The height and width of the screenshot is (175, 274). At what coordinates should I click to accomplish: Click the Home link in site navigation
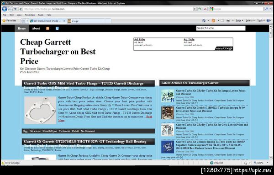click(x=21, y=28)
